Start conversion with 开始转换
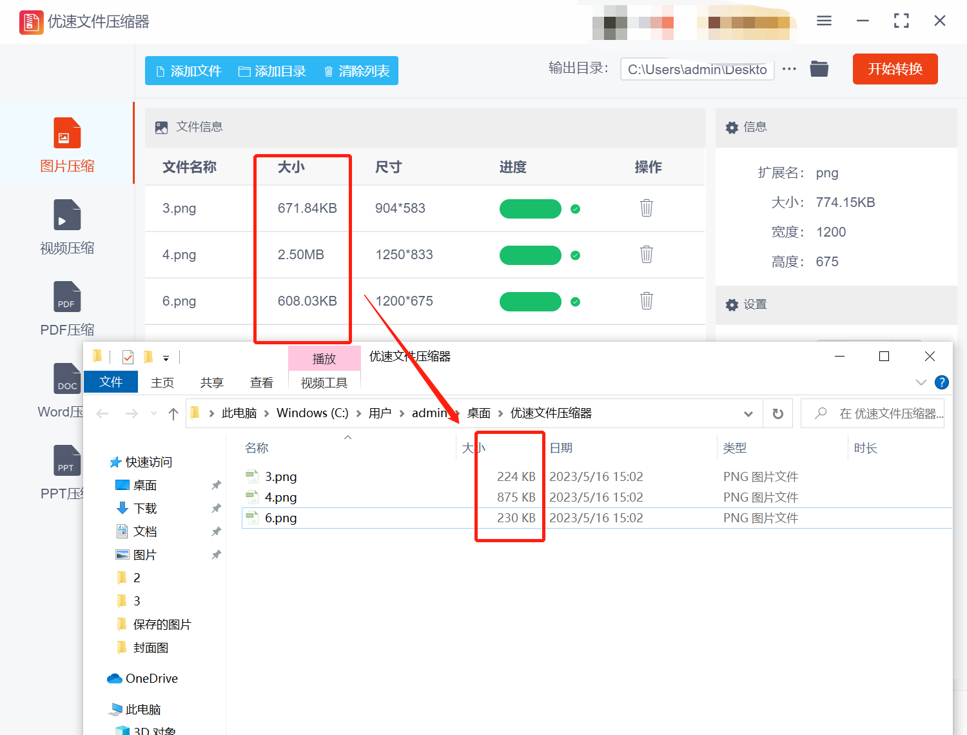Image resolution: width=967 pixels, height=735 pixels. coord(895,69)
